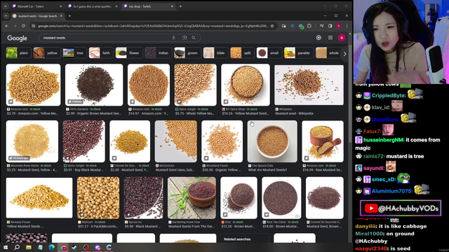Filter images by 'grown' chip
The width and height of the screenshot is (449, 252).
point(187,53)
